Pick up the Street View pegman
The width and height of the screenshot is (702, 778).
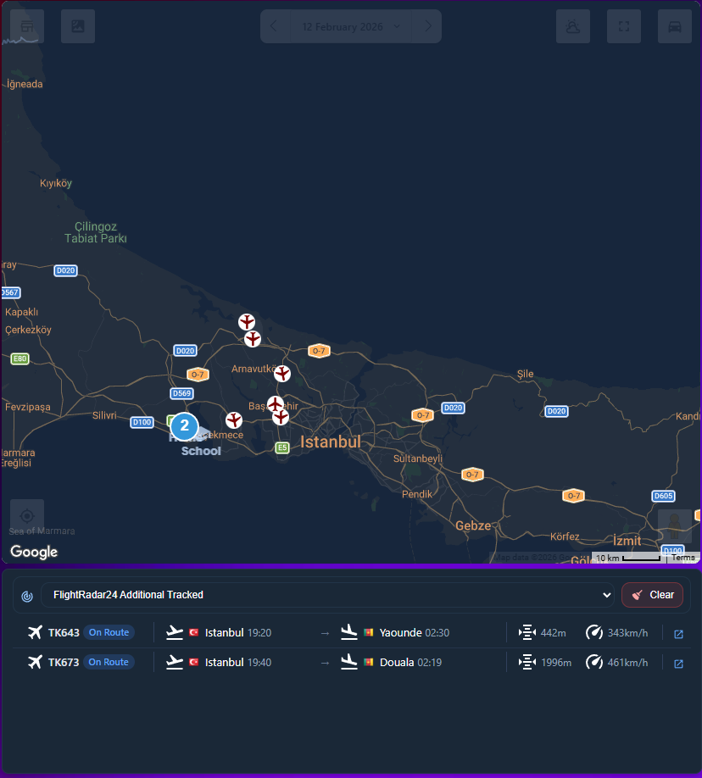[674, 526]
